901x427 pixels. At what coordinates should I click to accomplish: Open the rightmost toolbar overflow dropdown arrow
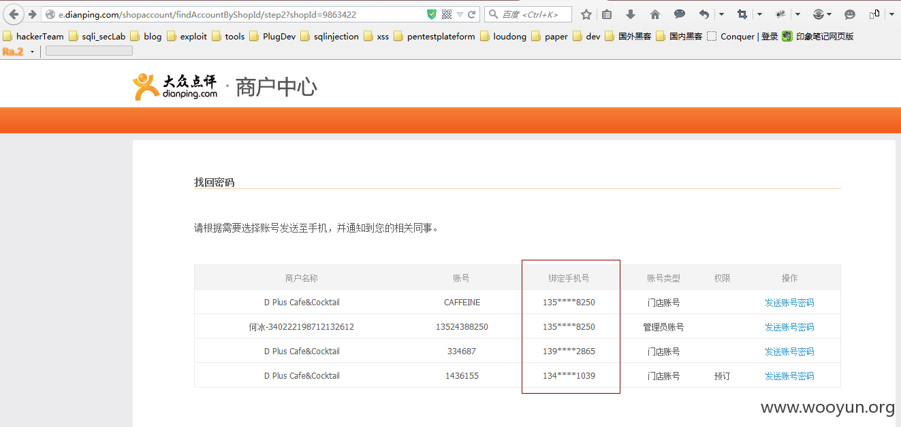tap(891, 14)
